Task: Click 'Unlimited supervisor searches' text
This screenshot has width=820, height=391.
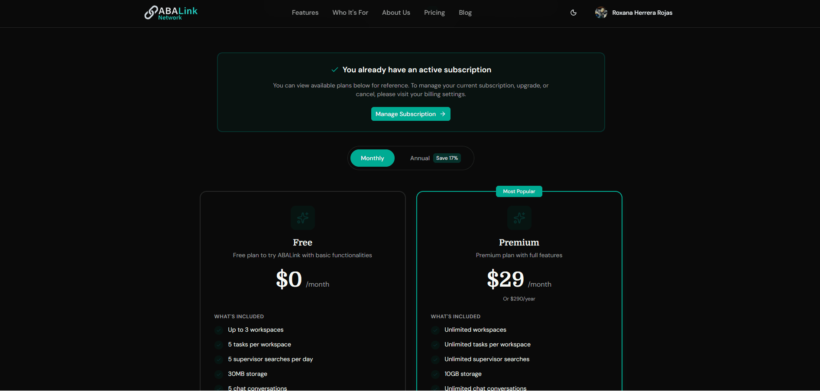Action: point(487,359)
